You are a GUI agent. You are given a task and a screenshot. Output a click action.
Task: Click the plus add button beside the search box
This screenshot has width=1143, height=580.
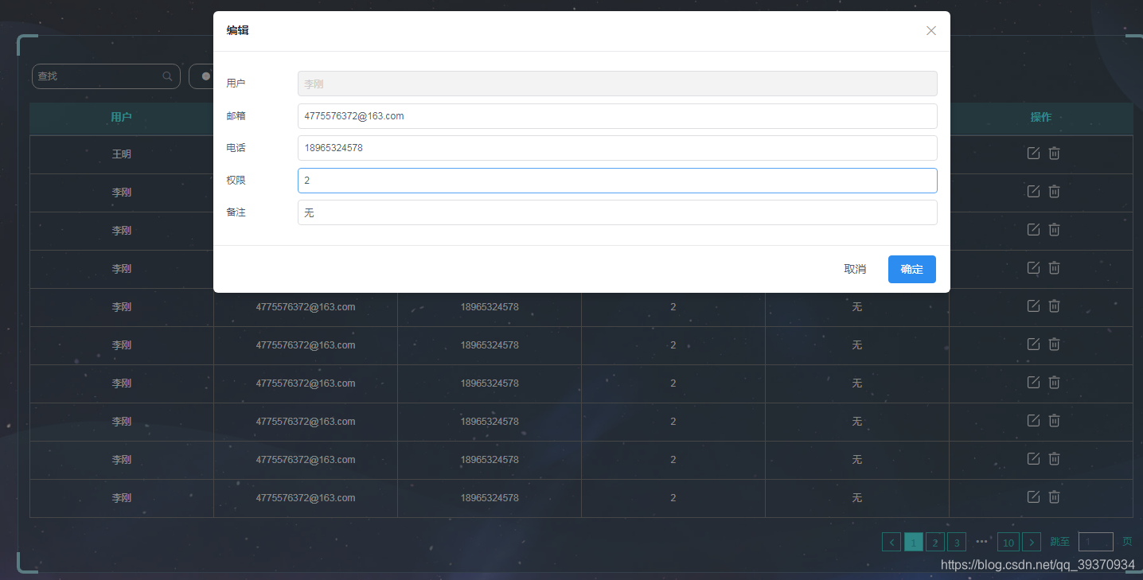(x=201, y=76)
